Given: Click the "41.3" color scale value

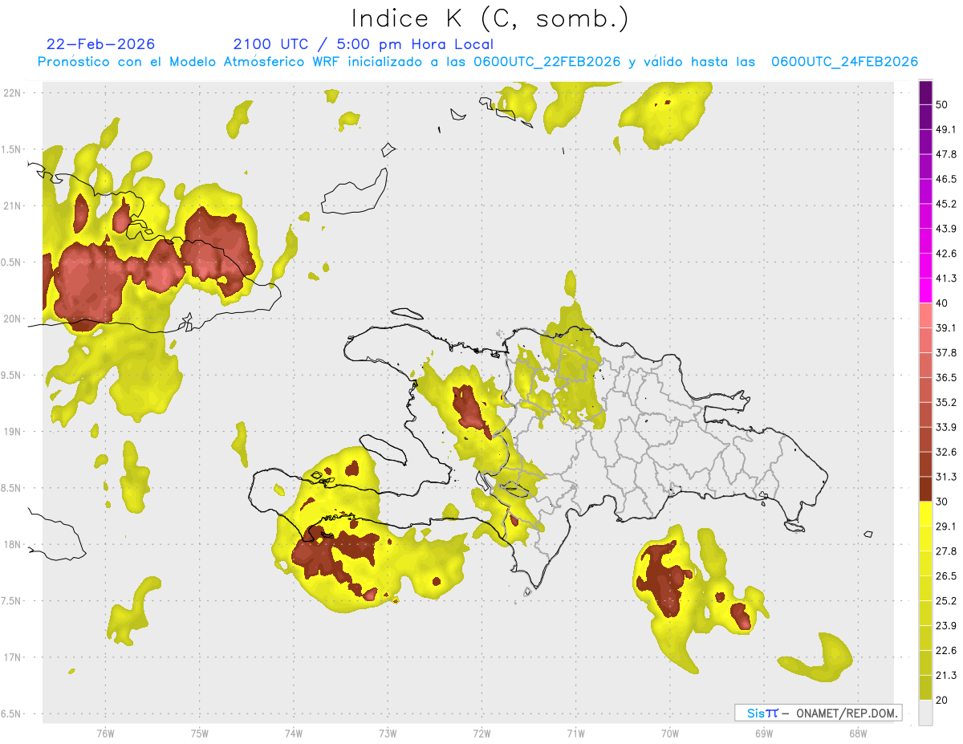Looking at the screenshot, I should [x=946, y=278].
